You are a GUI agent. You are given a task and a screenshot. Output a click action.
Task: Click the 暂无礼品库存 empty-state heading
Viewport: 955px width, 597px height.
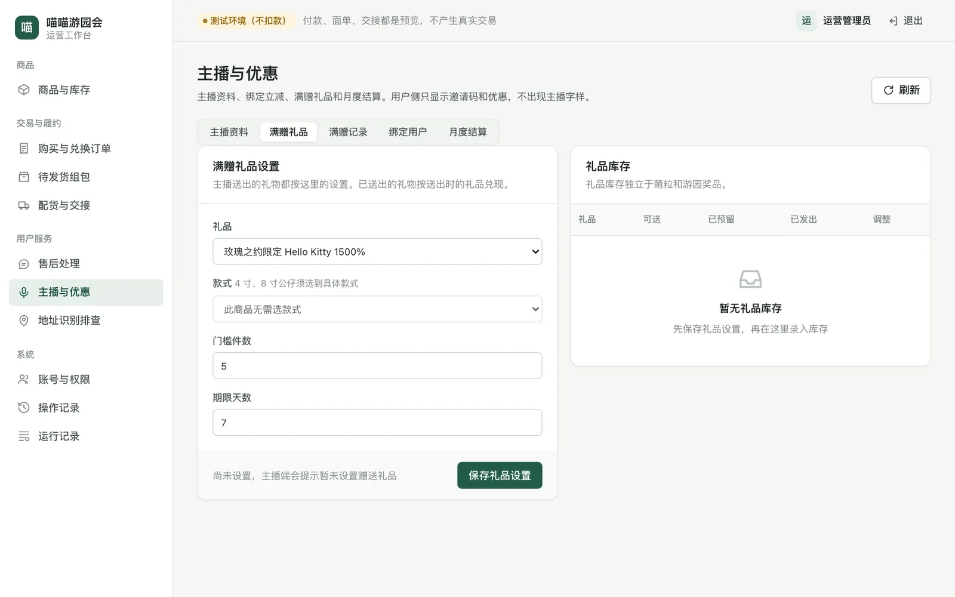point(750,308)
